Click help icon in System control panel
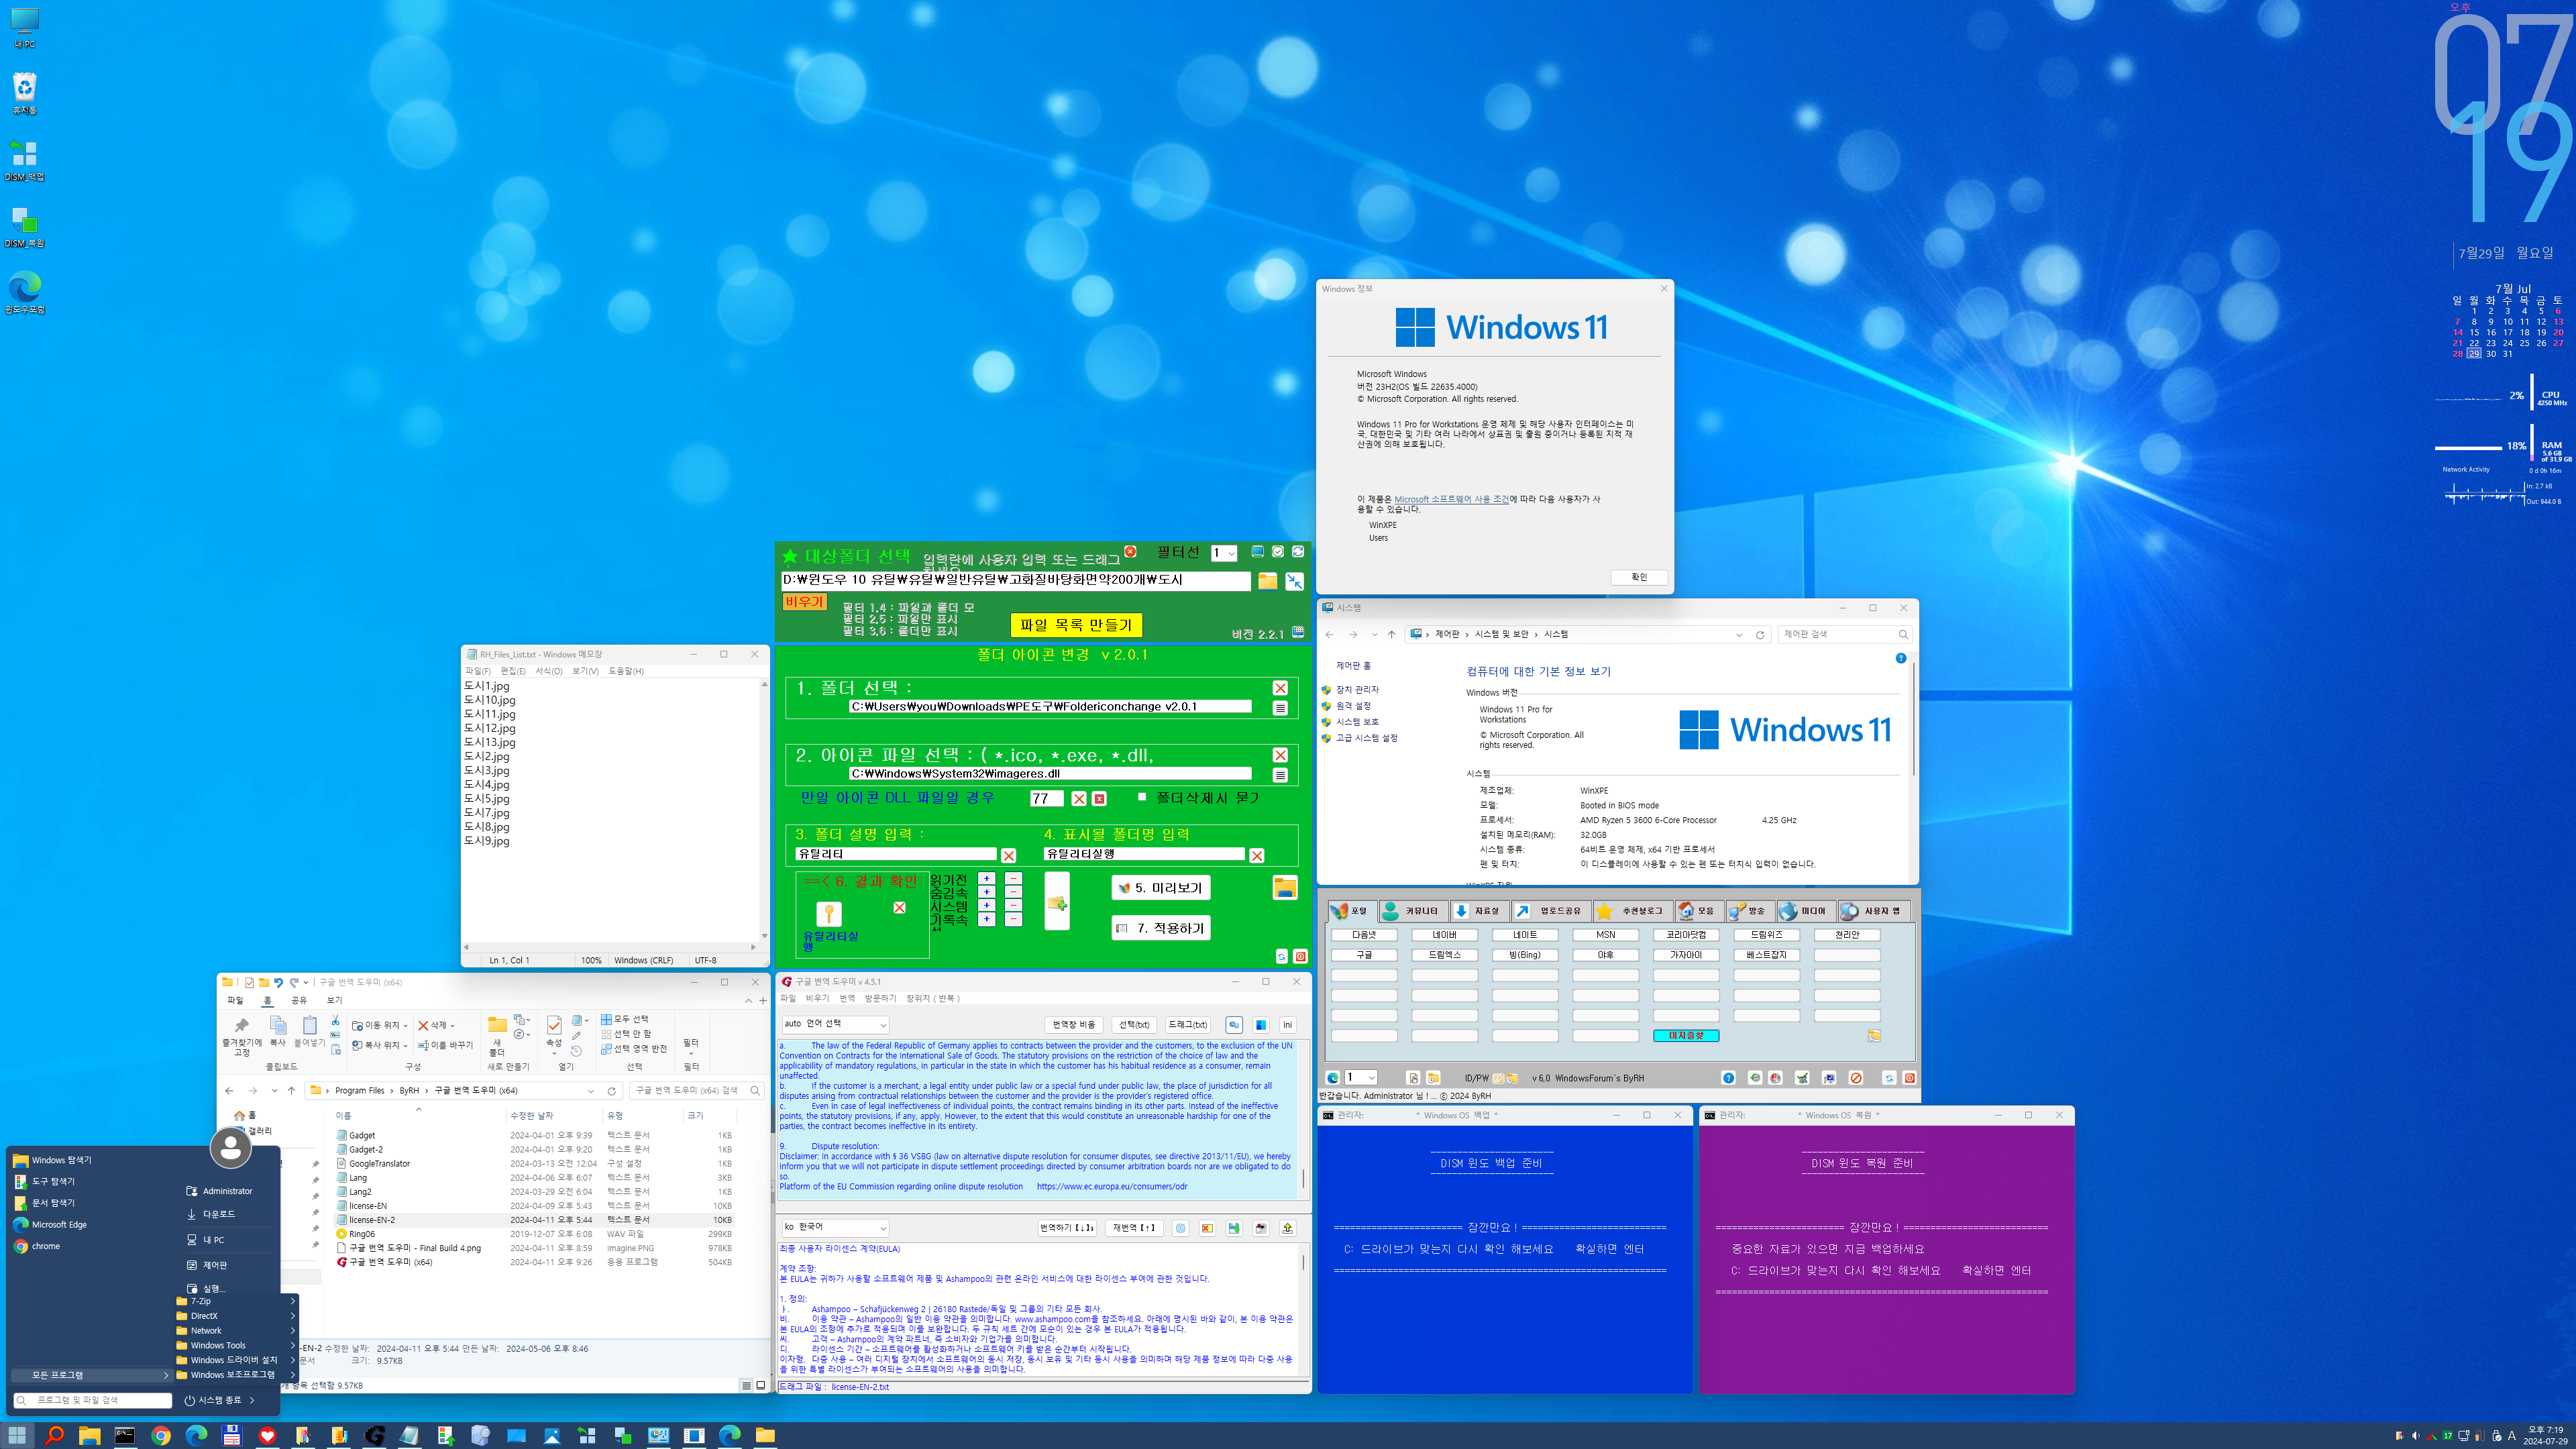 click(x=1901, y=658)
